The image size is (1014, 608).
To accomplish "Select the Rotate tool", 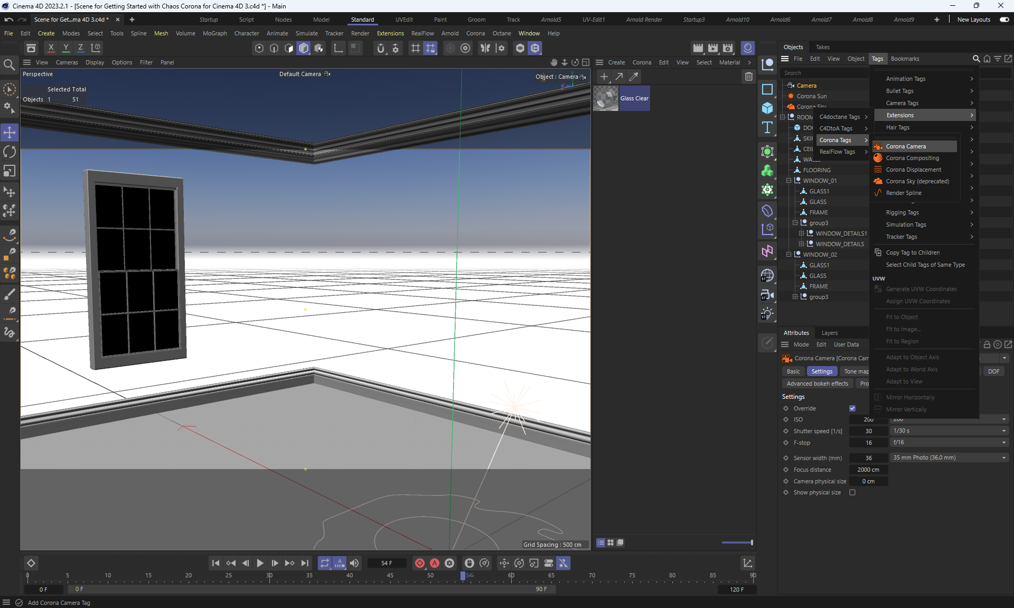I will pos(10,152).
